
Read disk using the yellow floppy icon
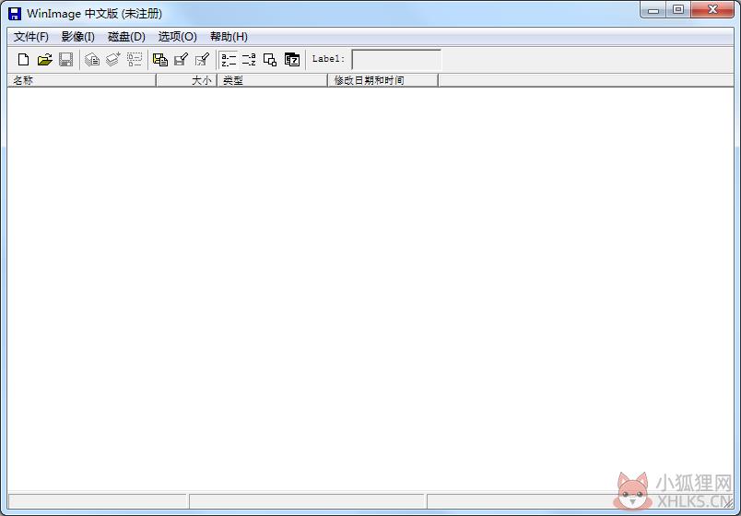coord(160,60)
